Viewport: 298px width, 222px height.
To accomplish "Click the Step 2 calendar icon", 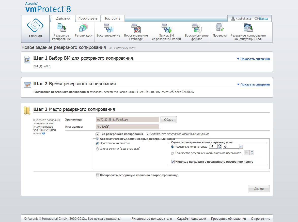I will click(x=27, y=85).
